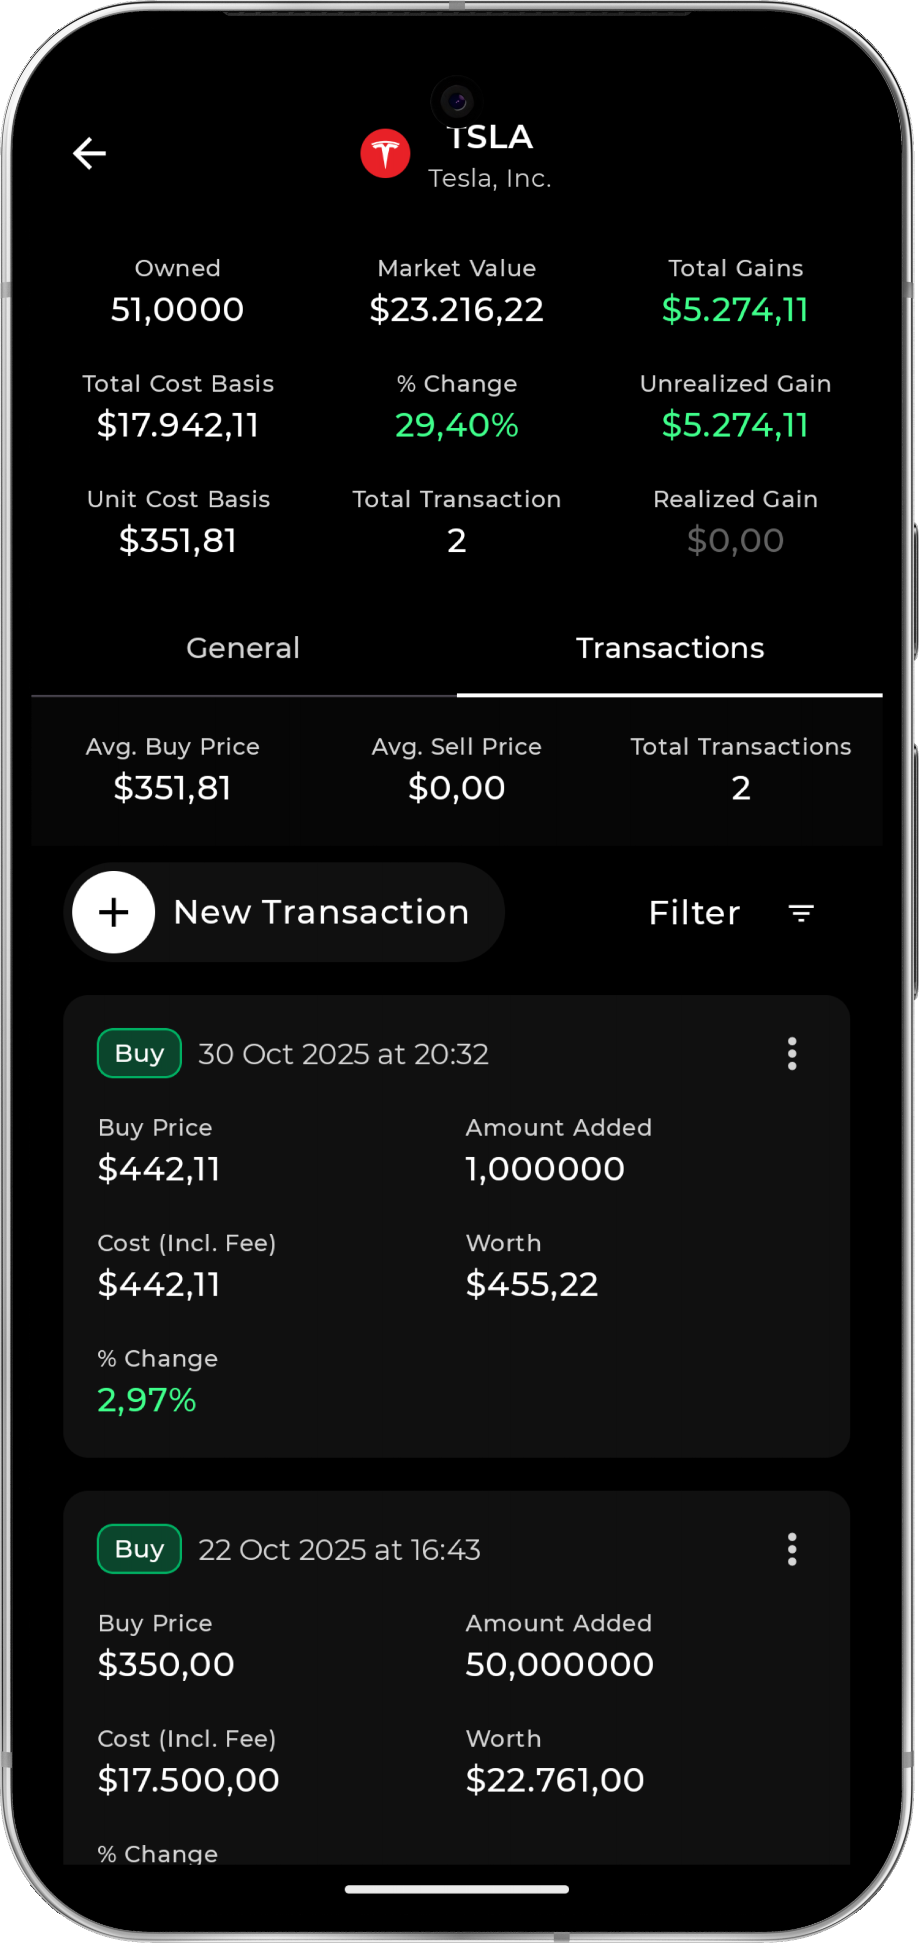Select the 30 Oct 2025 transaction date

(343, 1054)
